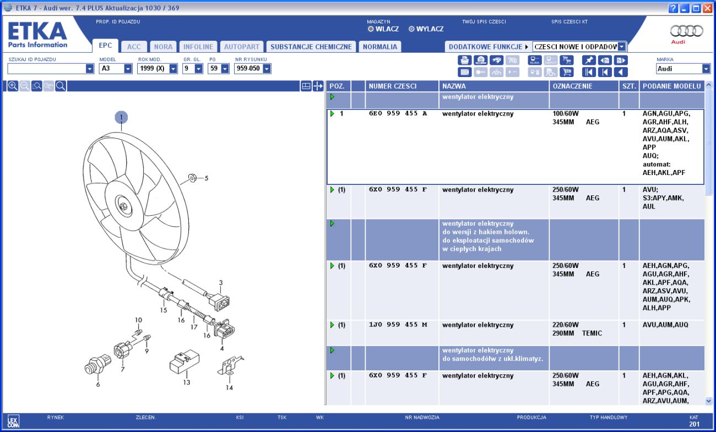Open the help question mark button
Viewport: 716px width, 432px height.
coord(673,8)
